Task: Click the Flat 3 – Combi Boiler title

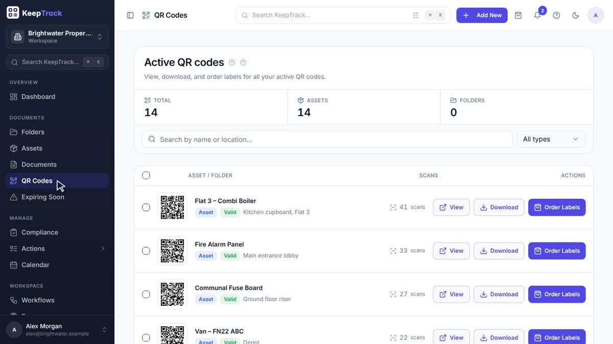Action: pos(225,201)
